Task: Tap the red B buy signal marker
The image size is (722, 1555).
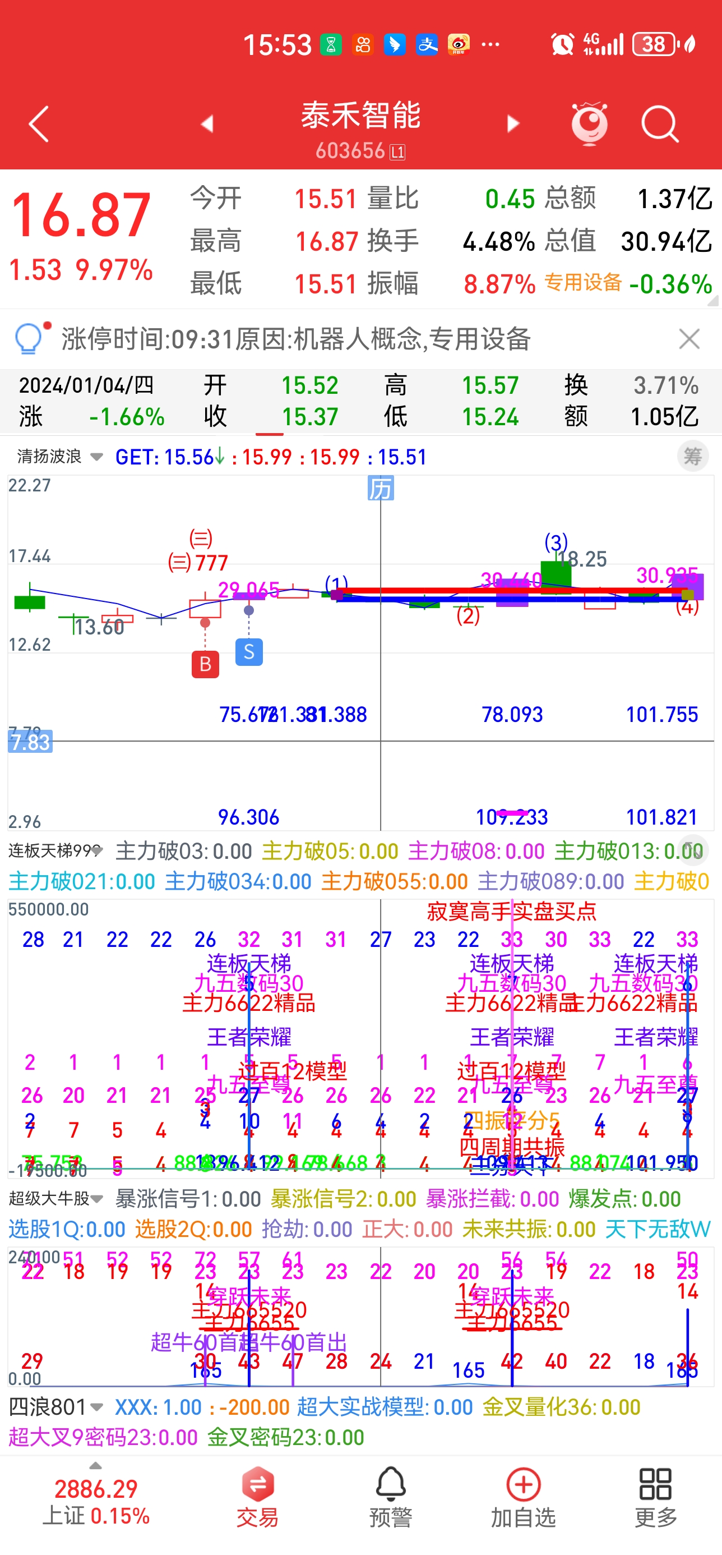Action: (205, 664)
